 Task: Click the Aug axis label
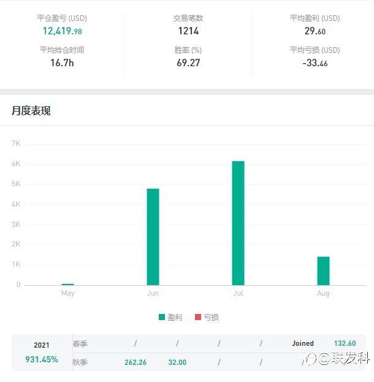click(x=323, y=293)
